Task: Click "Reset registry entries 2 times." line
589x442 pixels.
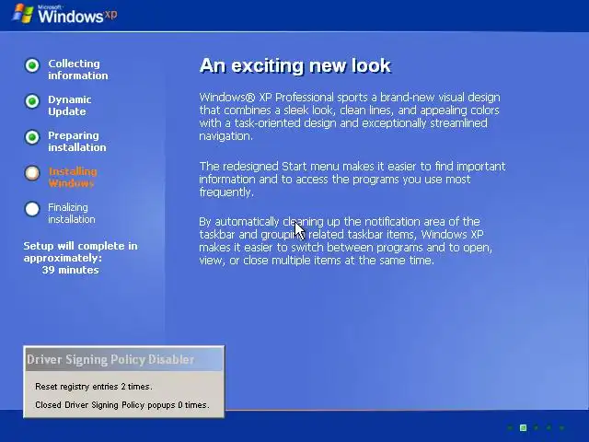Action: pyautogui.click(x=94, y=387)
